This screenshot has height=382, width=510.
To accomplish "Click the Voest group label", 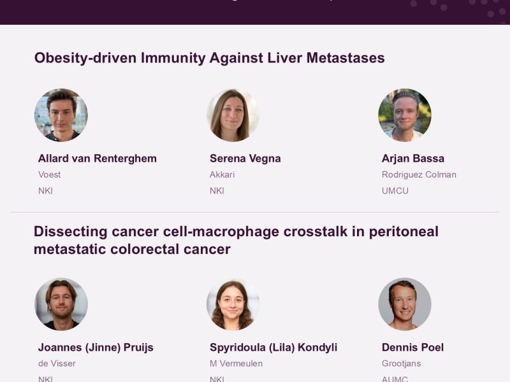I will pos(50,174).
